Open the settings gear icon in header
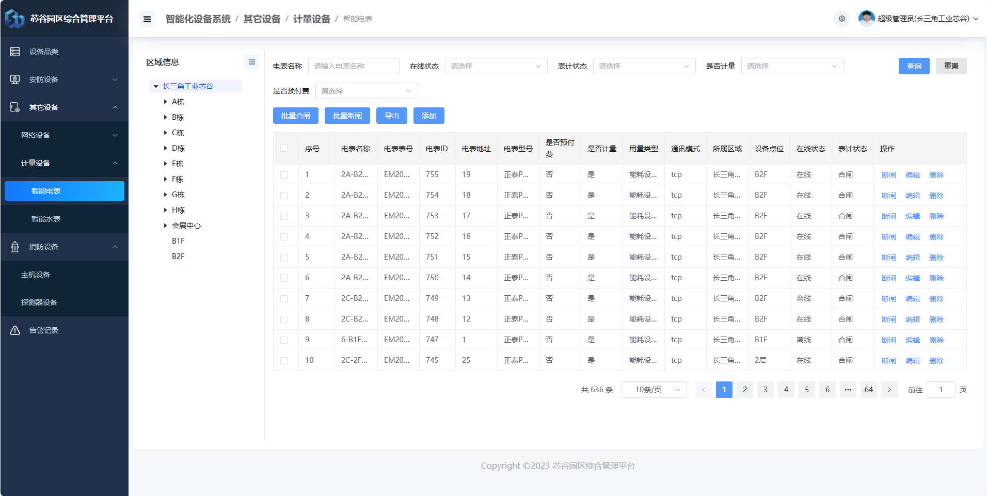This screenshot has width=987, height=496. (x=841, y=19)
